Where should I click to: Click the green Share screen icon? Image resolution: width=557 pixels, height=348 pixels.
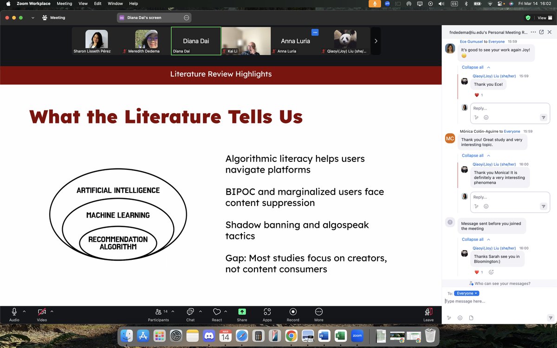point(242,312)
